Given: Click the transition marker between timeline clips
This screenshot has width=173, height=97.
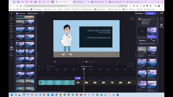Looking at the screenshot, I should [75, 83].
